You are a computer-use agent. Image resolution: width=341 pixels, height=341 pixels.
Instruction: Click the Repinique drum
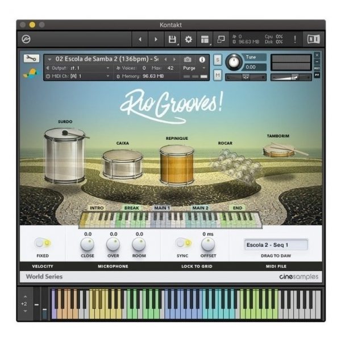tap(177, 165)
